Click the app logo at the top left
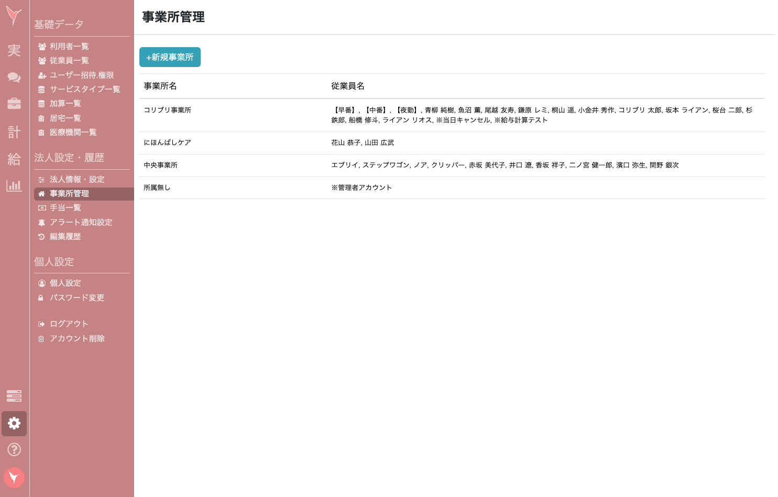The height and width of the screenshot is (497, 778). click(x=14, y=16)
